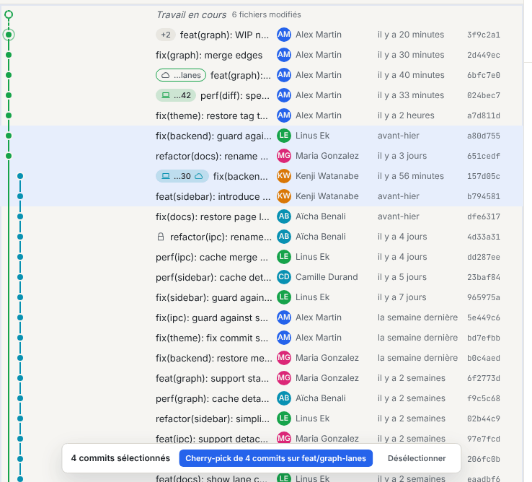Click the LE avatar for commit a80d755
Screen dimensions: 532x482
[x=284, y=136]
